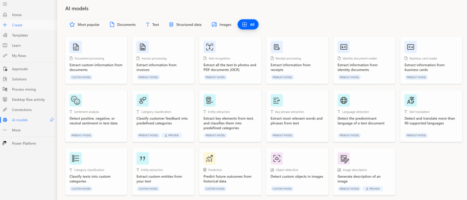Viewport: 467px width, 200px height.
Task: Open 'Extract most relevant words and phrases' card
Action: [x=297, y=116]
